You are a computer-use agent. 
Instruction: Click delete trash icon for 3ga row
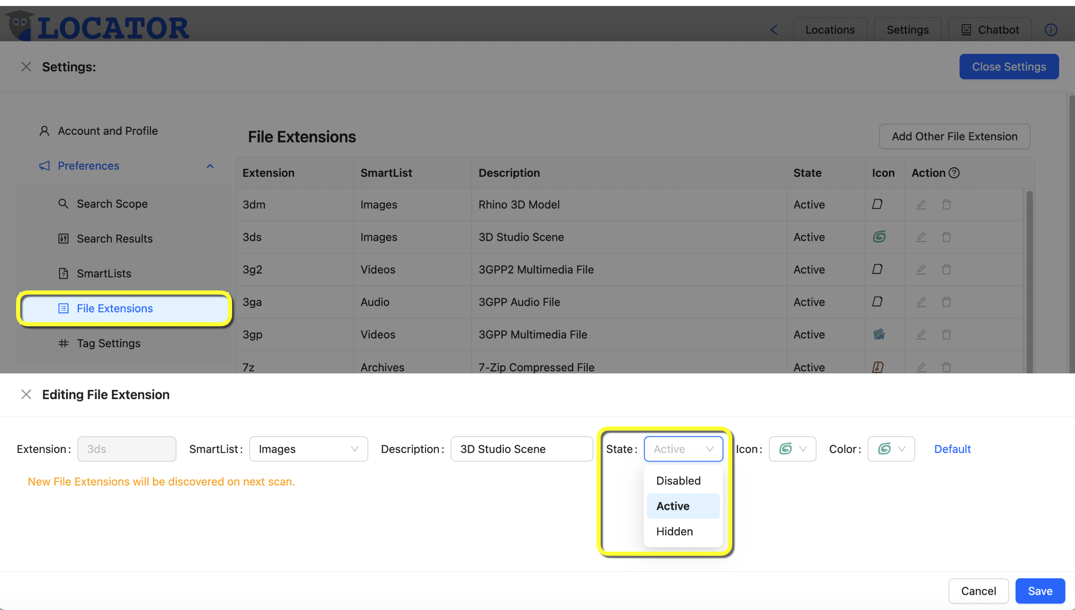point(946,302)
